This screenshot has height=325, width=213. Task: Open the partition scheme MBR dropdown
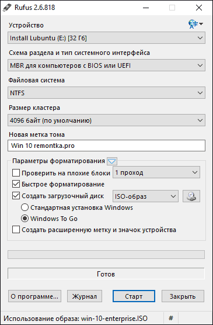pyautogui.click(x=106, y=65)
